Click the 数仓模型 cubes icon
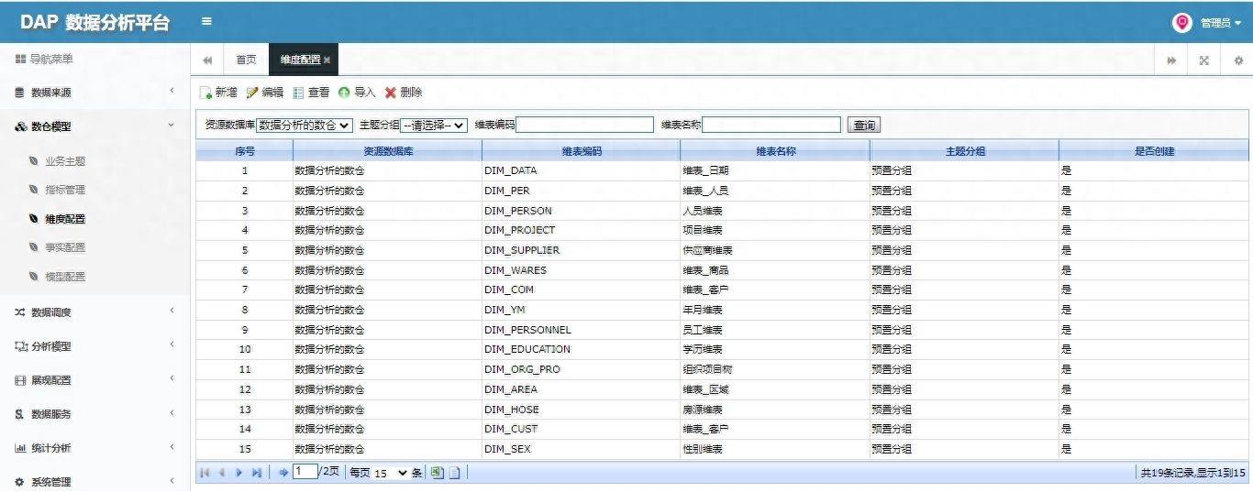The height and width of the screenshot is (492, 1253). [20, 126]
